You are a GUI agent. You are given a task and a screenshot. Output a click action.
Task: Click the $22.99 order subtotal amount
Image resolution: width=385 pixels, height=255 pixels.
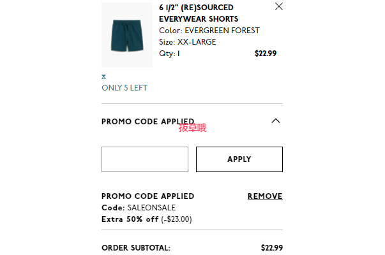click(x=272, y=248)
